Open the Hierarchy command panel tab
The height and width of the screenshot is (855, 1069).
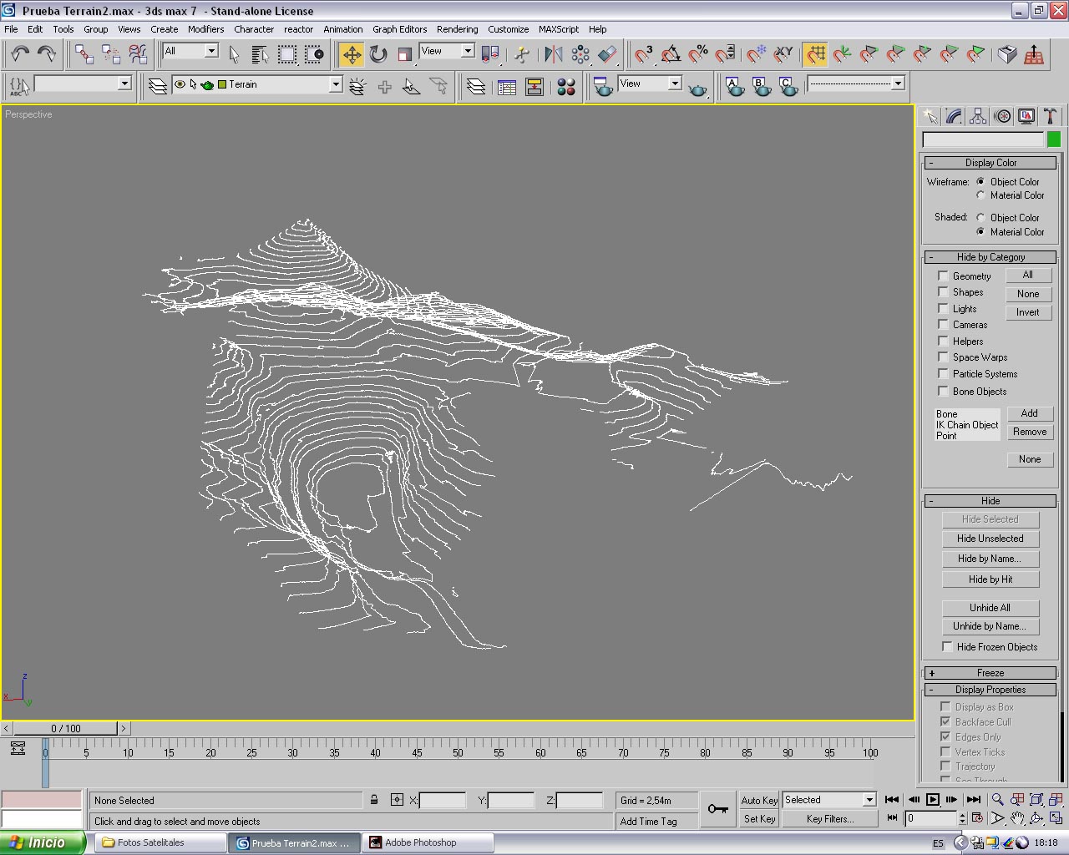(x=978, y=116)
